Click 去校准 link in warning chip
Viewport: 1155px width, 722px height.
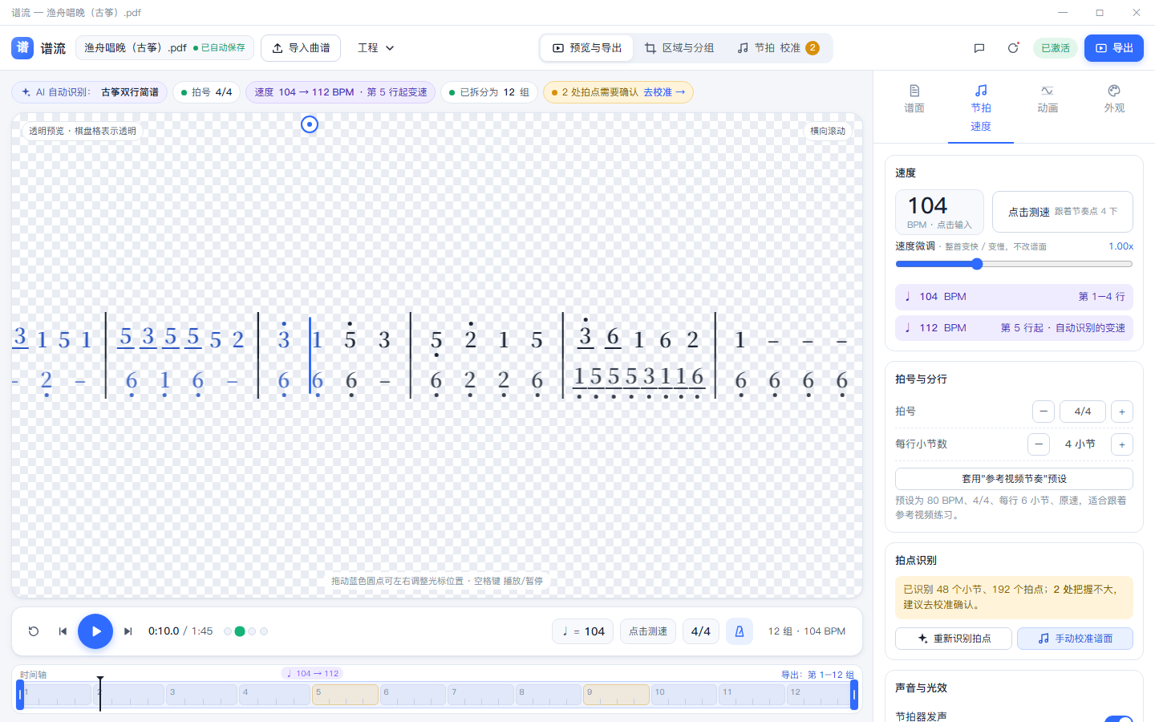pos(664,92)
